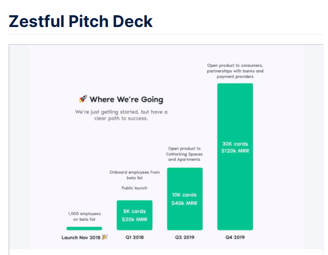Click the Q2 2019 green bar

[x=185, y=199]
